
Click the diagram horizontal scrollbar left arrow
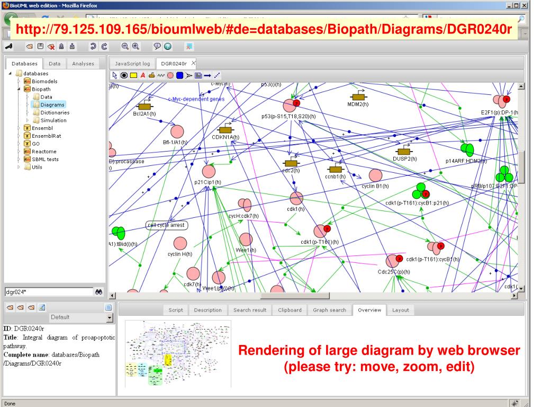[112, 296]
